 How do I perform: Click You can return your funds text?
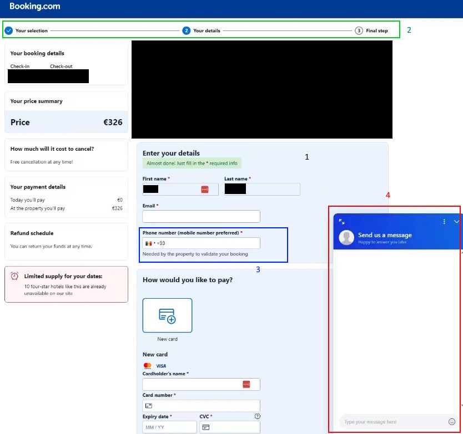pyautogui.click(x=51, y=246)
